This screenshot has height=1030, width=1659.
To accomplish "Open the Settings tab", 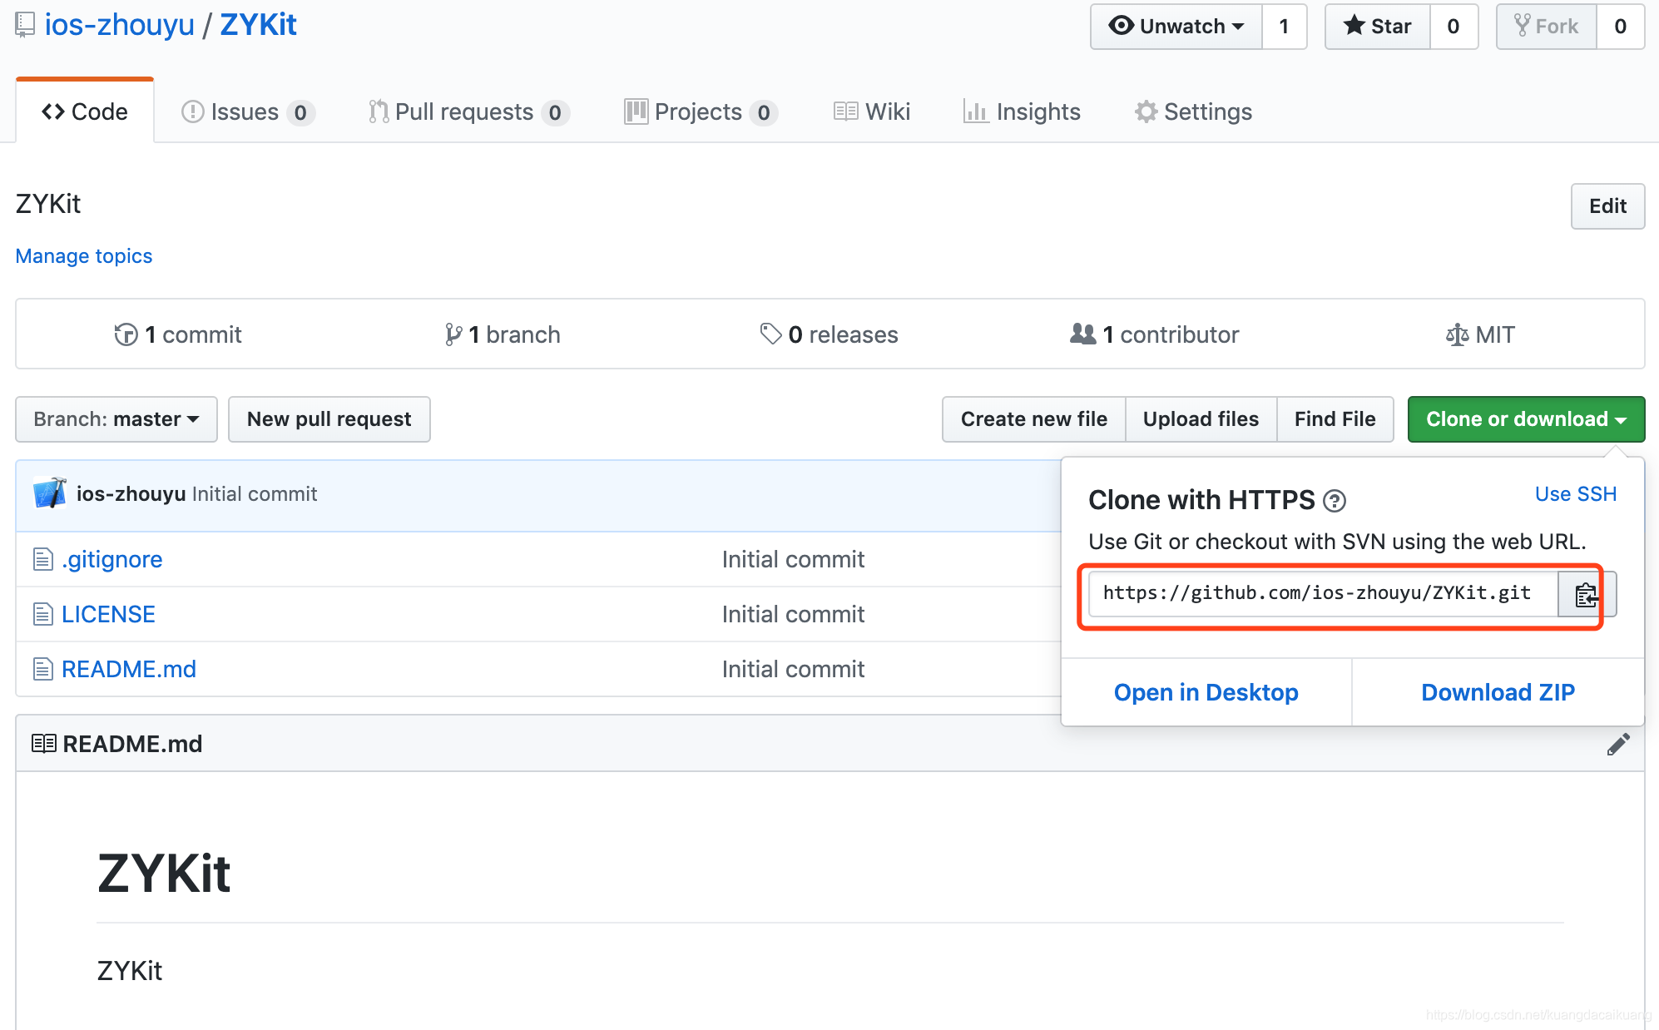I will click(x=1193, y=111).
